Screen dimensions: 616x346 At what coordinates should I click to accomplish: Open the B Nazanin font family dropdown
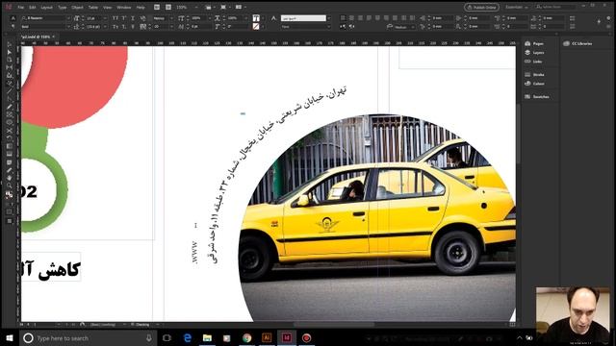68,18
